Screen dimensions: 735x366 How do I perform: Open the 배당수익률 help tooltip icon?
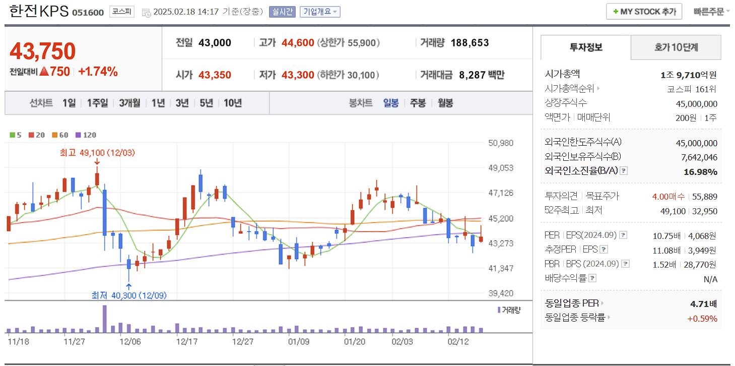point(593,278)
